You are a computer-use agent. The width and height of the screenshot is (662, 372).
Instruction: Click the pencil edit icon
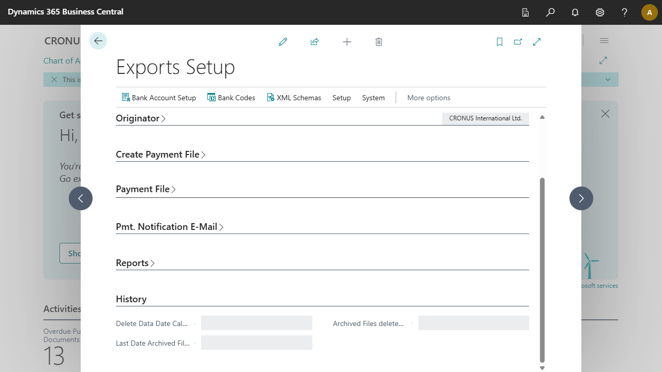pos(283,42)
